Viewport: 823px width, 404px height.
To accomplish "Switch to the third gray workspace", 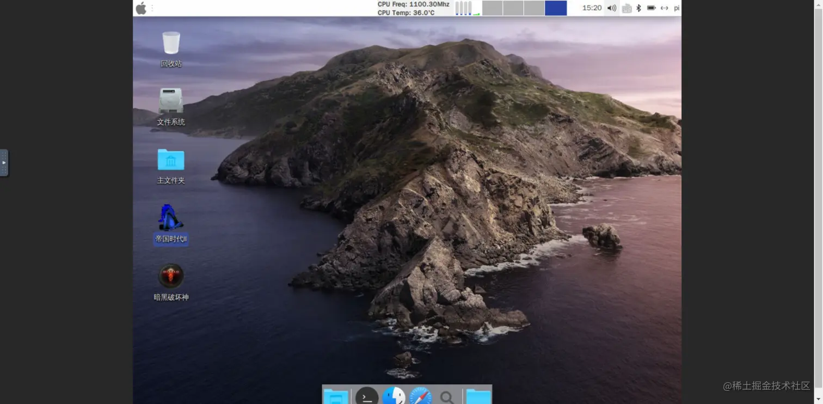I will (534, 8).
